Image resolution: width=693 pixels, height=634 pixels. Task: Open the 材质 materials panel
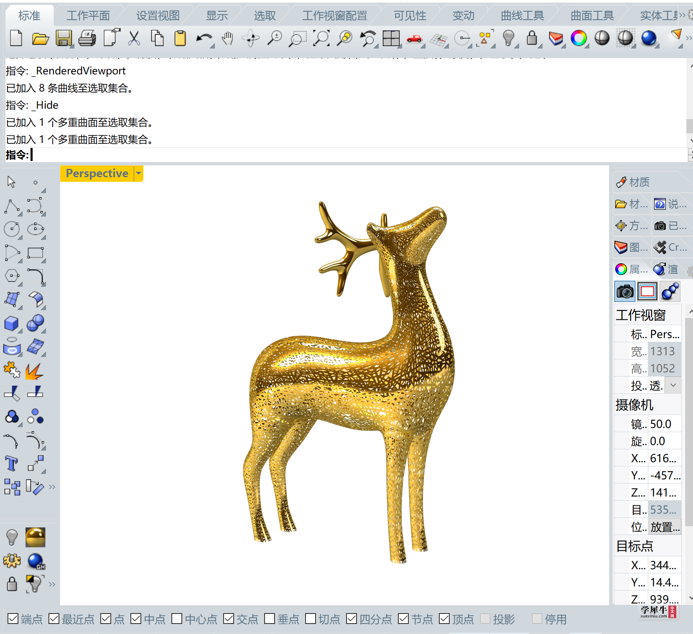click(x=633, y=182)
